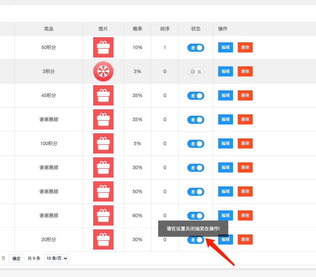The width and height of the screenshot is (316, 277).
Task: Click the 概率 column header
Action: click(137, 29)
